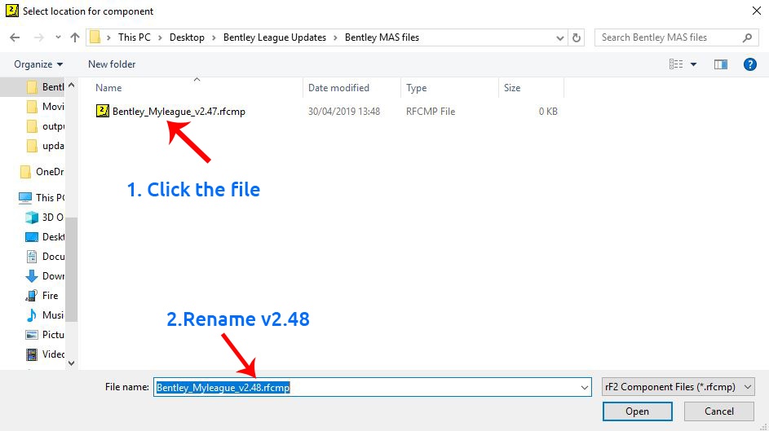Select Bentley_Myleague_v2.47.rfcmp file
The width and height of the screenshot is (769, 431).
(x=179, y=112)
